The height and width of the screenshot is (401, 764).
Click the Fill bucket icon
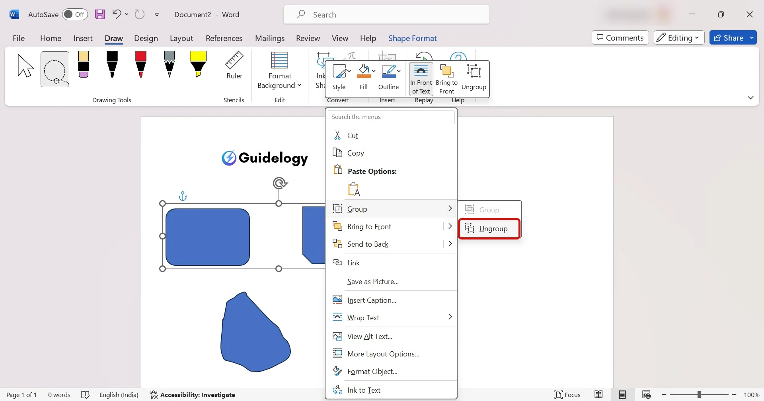pyautogui.click(x=363, y=72)
